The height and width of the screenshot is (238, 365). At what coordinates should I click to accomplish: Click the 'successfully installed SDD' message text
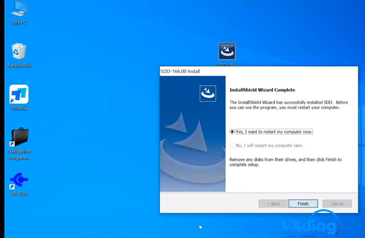pyautogui.click(x=289, y=105)
